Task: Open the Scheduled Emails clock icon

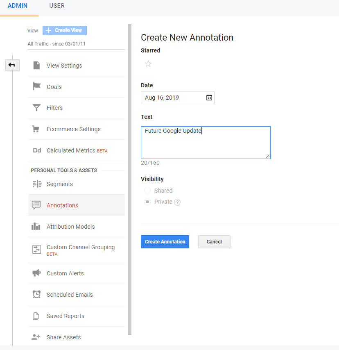Action: [x=36, y=294]
